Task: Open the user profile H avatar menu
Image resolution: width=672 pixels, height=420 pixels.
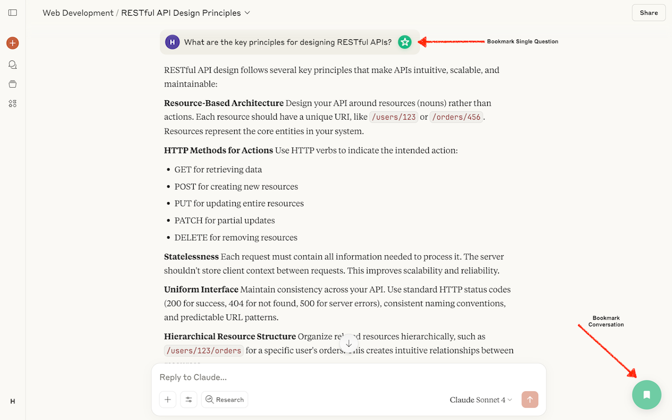Action: [13, 401]
